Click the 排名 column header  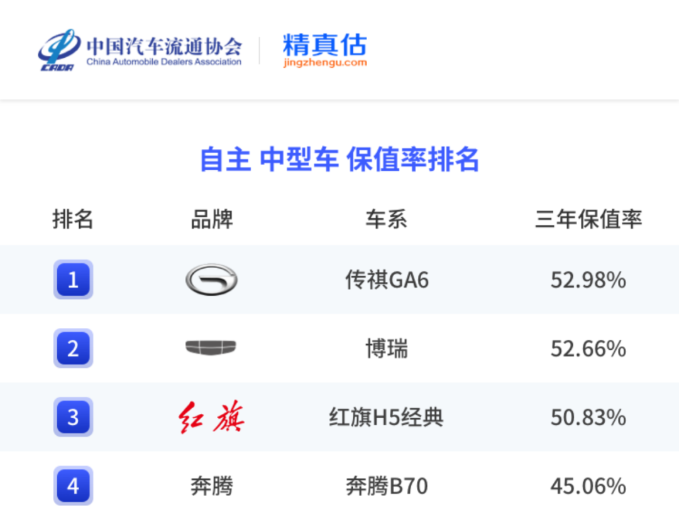73,219
